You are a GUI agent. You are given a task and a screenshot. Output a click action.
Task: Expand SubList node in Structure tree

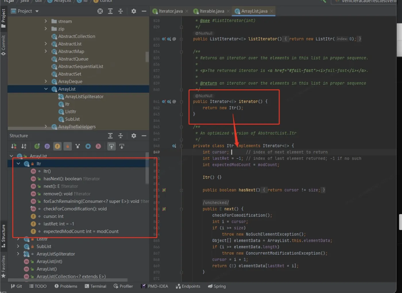(18, 246)
